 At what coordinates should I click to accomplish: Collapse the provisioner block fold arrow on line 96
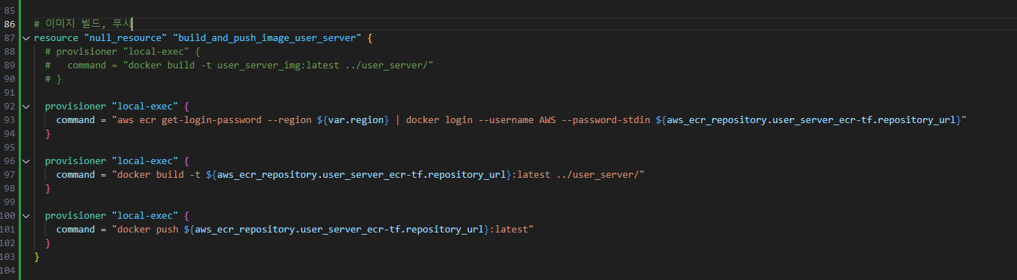coord(26,161)
